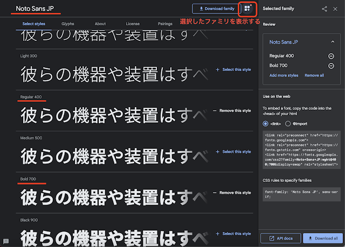Remove Bold 700 via minus circle icon
Viewport: 345px width, 247px height.
click(331, 66)
